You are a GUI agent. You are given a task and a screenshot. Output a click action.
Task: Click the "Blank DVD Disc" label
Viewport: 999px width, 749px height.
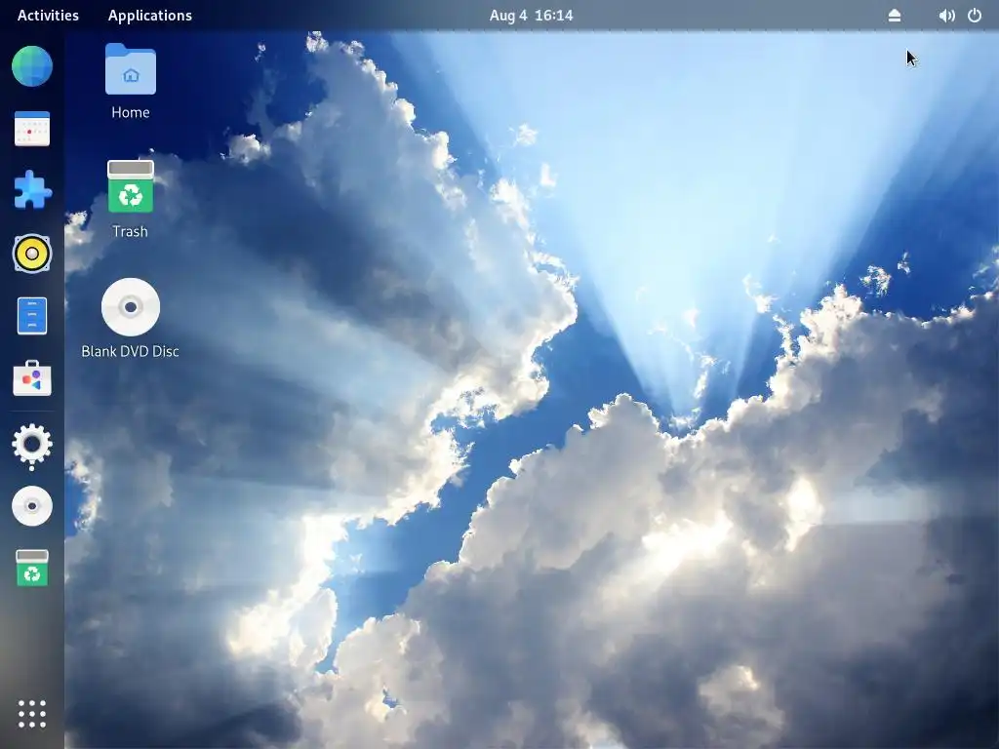[131, 351]
